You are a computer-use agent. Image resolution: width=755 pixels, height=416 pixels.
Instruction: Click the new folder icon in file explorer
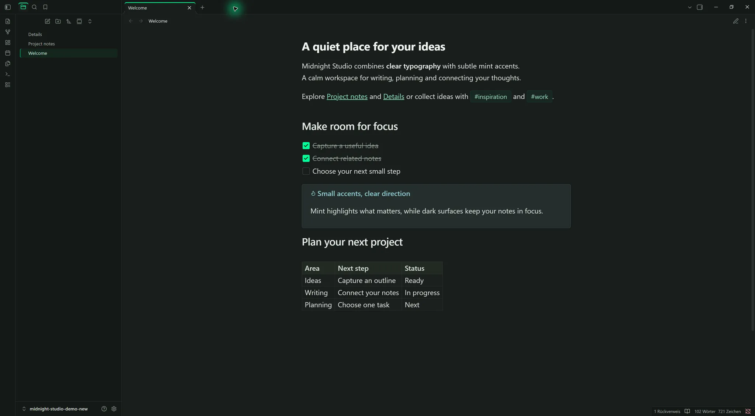pos(58,21)
